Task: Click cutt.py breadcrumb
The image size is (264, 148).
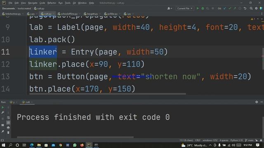Action: [39, 8]
